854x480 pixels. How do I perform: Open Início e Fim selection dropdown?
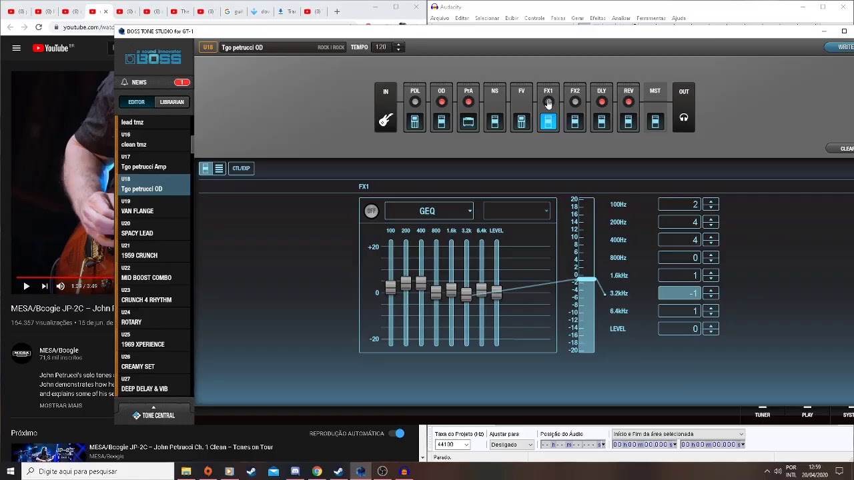click(678, 434)
